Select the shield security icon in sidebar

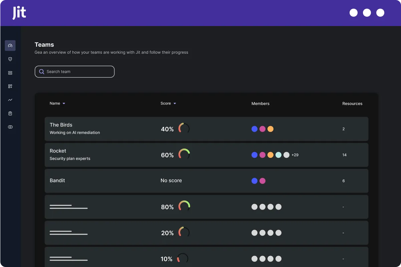pos(10,59)
